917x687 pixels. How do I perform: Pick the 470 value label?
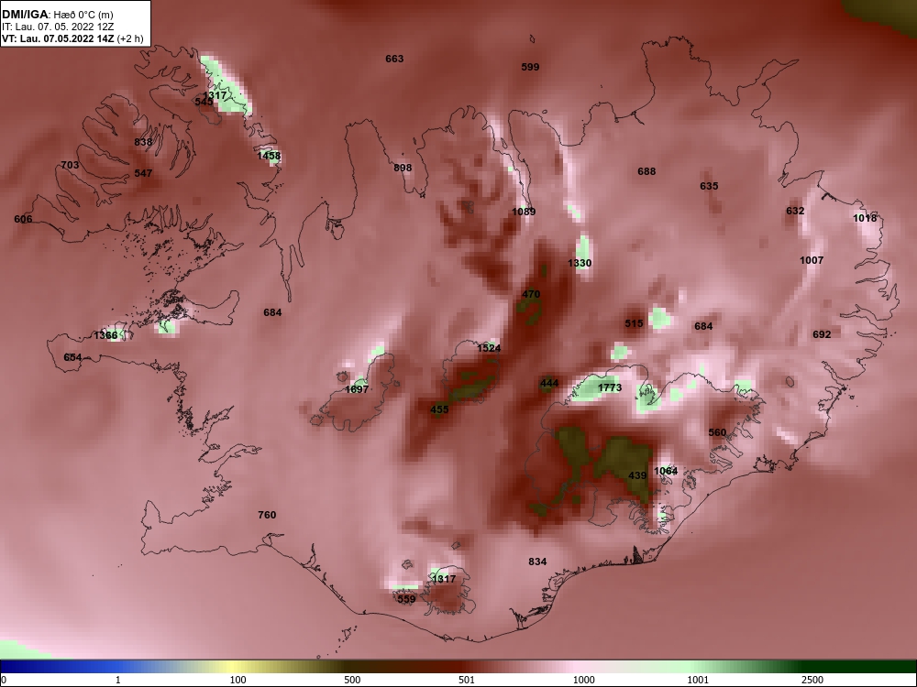point(531,294)
